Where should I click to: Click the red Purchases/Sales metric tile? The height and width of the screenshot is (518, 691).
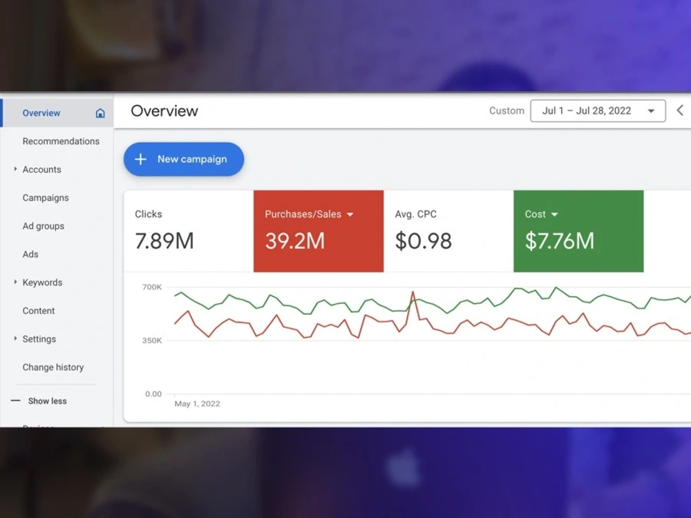coord(319,231)
